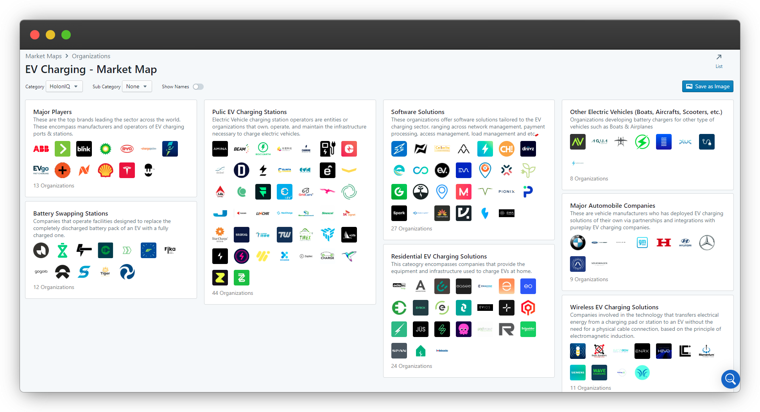Image resolution: width=760 pixels, height=412 pixels.
Task: Select the Mercedes-Benz star logo
Action: 707,243
